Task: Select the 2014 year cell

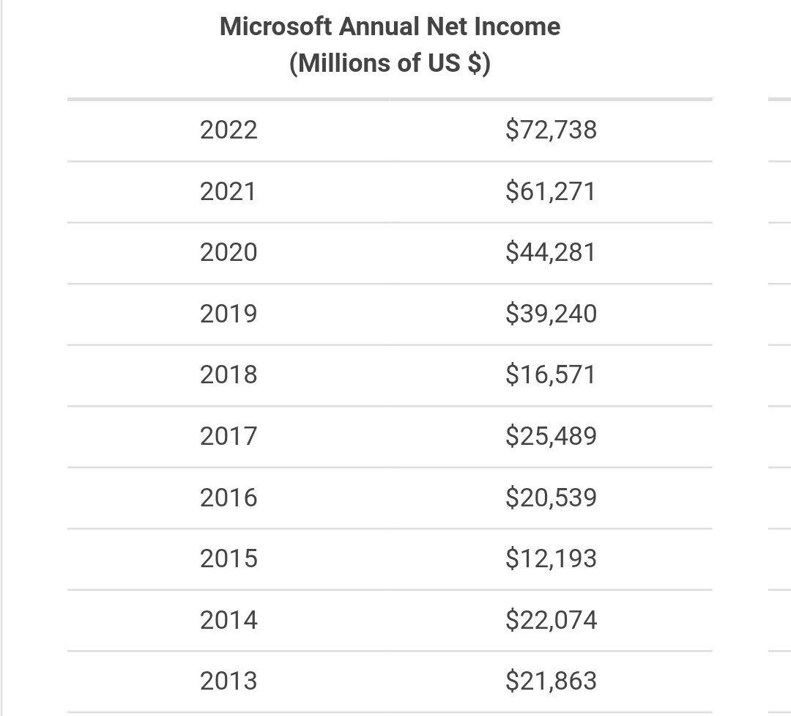Action: coord(229,620)
